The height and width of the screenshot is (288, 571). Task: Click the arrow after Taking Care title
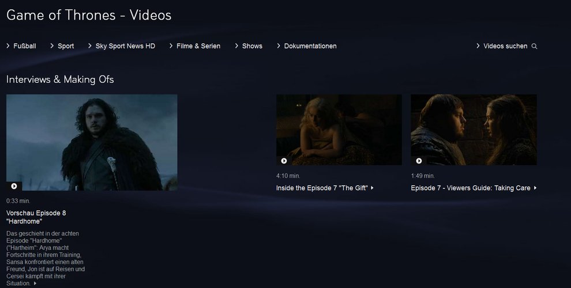535,188
